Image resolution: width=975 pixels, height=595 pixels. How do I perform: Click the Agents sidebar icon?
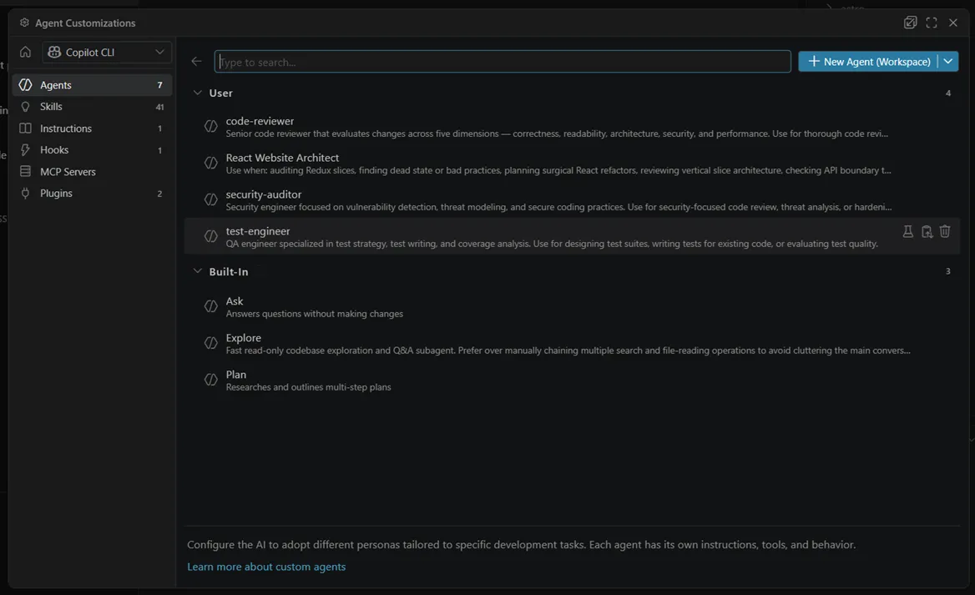(x=26, y=84)
